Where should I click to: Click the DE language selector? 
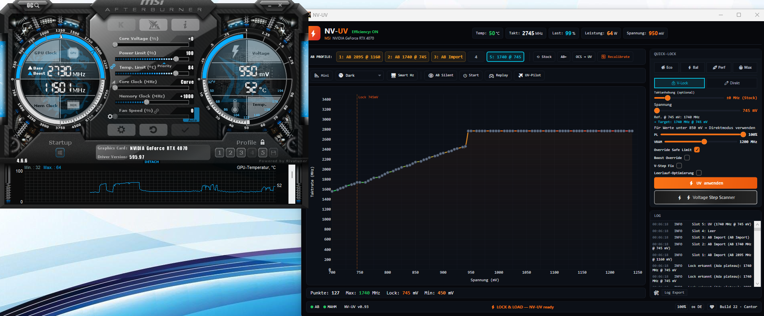[x=696, y=307]
